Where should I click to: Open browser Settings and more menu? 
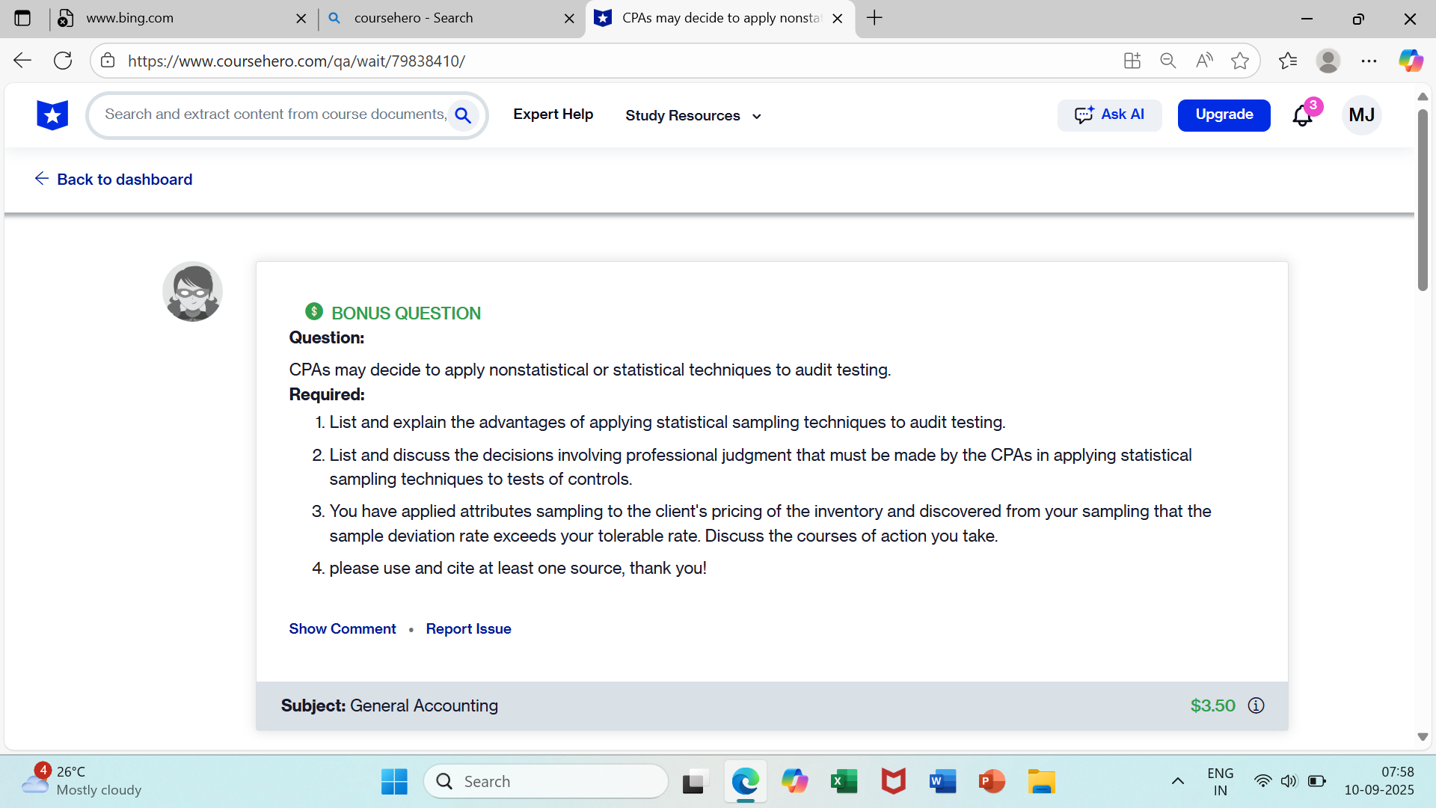tap(1369, 61)
